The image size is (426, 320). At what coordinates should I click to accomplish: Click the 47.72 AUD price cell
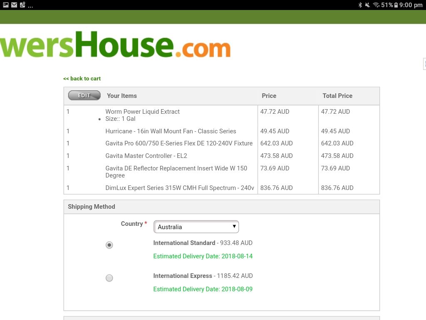(275, 112)
